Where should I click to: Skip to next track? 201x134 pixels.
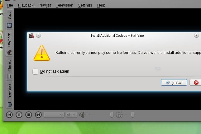coord(38,115)
